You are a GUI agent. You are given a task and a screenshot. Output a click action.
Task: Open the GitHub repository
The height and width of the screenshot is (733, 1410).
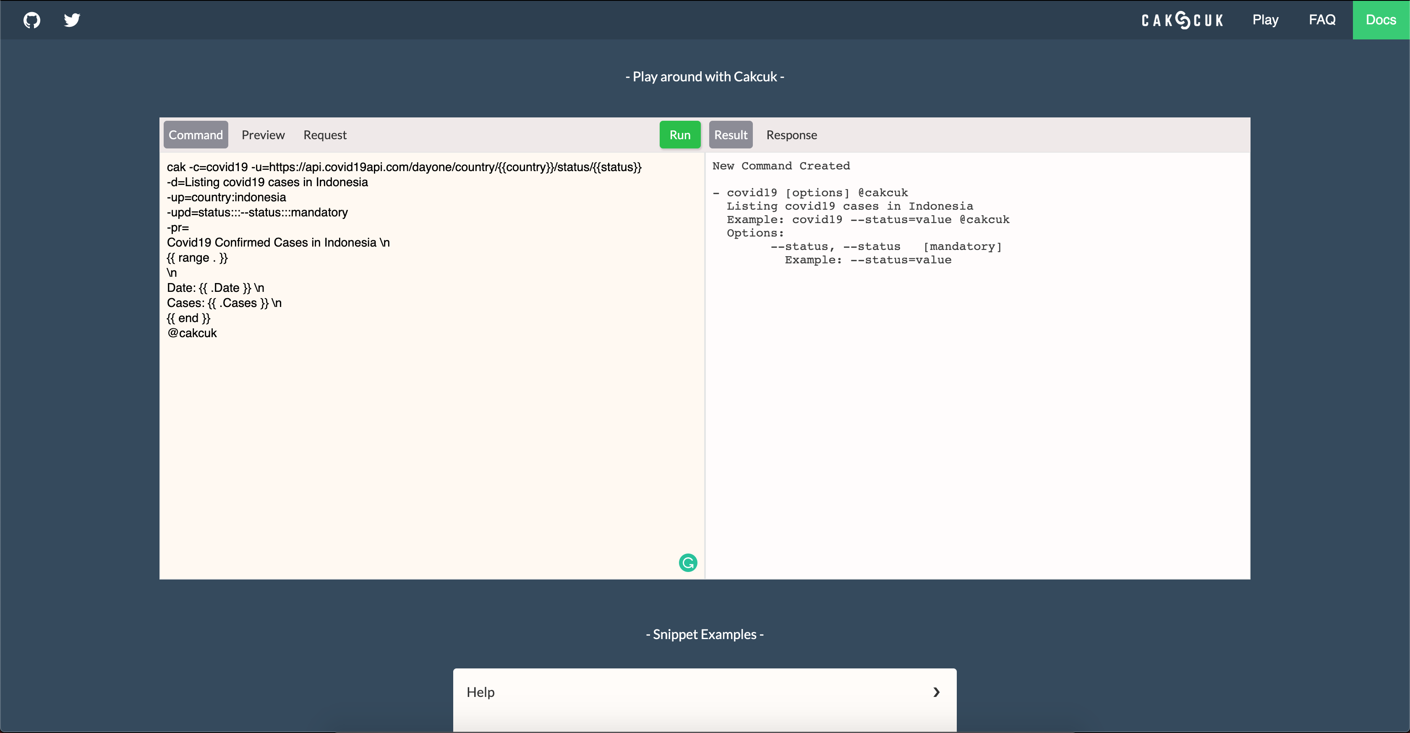tap(32, 20)
